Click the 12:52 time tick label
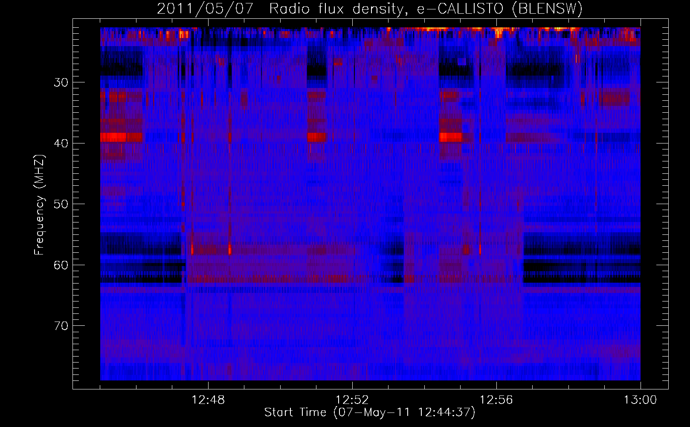Image resolution: width=690 pixels, height=427 pixels. (x=352, y=400)
